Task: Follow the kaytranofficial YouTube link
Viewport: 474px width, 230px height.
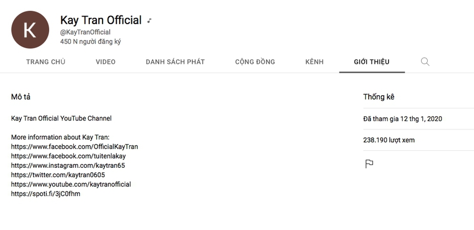Action: (71, 184)
